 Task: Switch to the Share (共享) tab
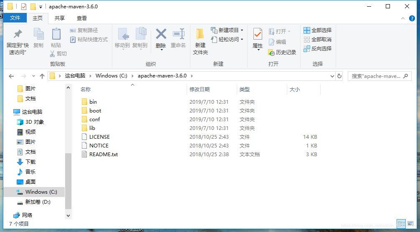59,18
